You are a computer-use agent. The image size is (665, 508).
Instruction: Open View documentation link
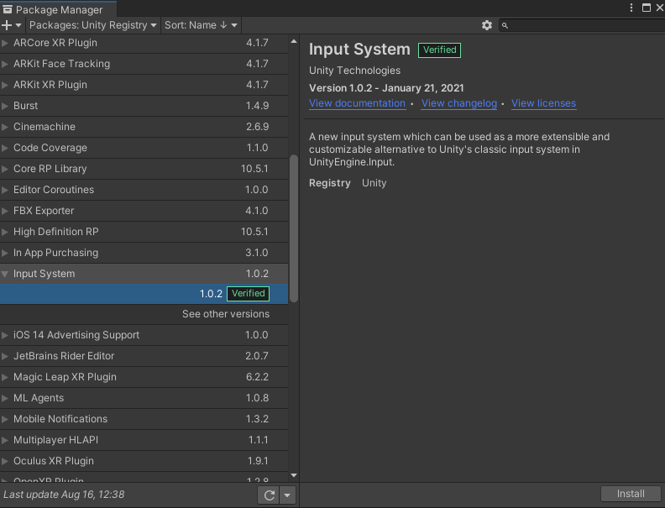point(357,103)
